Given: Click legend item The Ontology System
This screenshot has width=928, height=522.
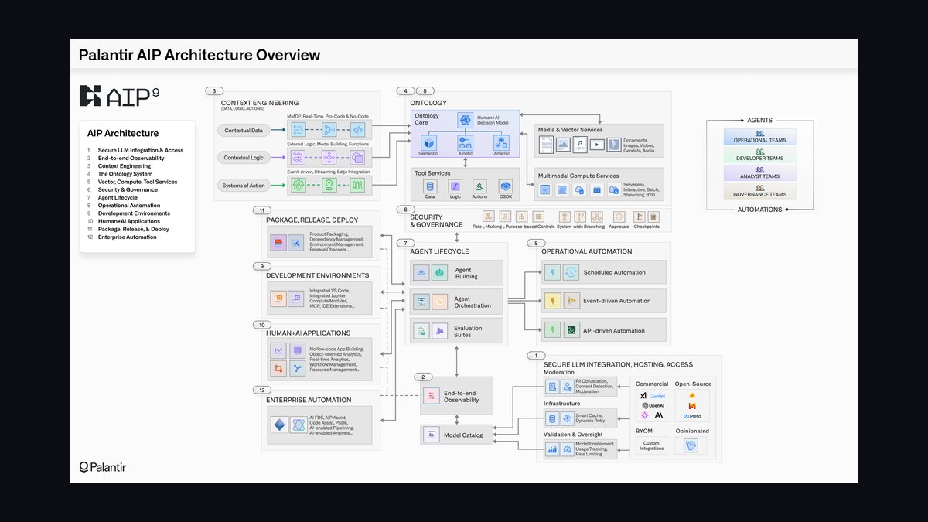Looking at the screenshot, I should tap(125, 174).
